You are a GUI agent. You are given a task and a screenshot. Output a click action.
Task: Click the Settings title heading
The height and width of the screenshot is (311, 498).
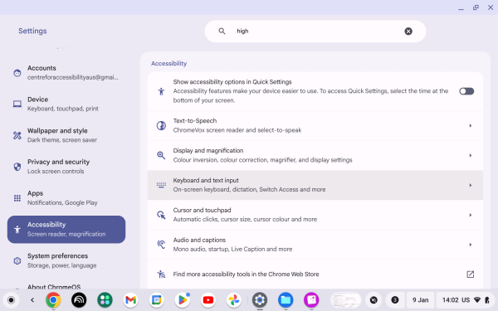(32, 31)
